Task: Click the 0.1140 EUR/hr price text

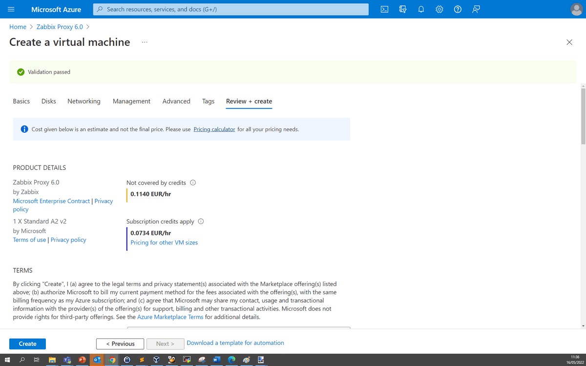Action: click(151, 194)
